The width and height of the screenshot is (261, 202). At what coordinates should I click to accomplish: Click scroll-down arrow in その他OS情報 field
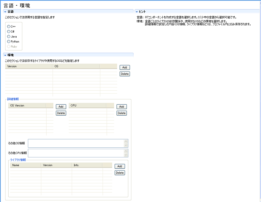click(x=126, y=145)
